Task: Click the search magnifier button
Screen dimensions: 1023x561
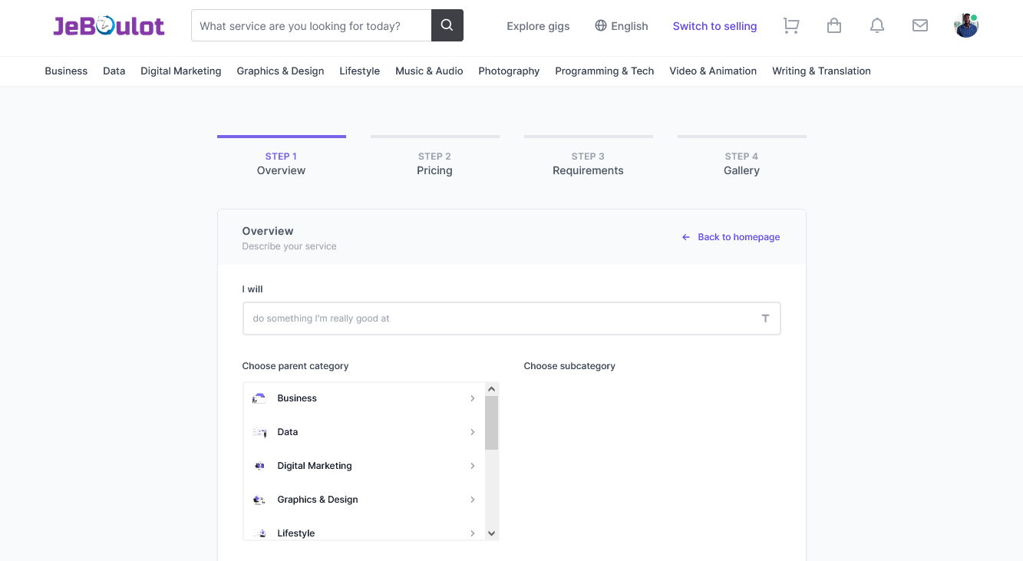Action: point(447,25)
